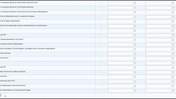This screenshot has width=176, height=99.
Task: Enable checkbox for 'в сфере образования' row
Action: (101, 21)
